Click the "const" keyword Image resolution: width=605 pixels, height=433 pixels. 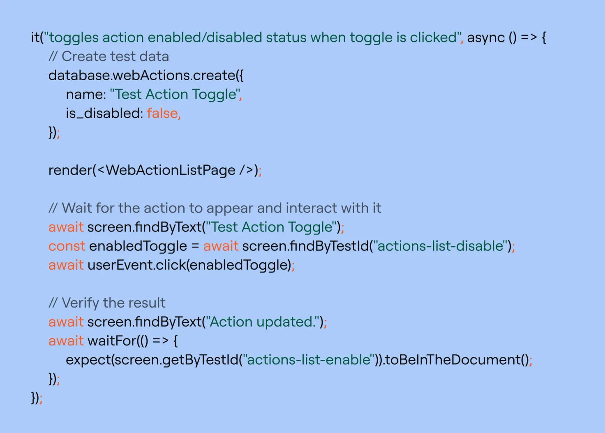(x=67, y=246)
